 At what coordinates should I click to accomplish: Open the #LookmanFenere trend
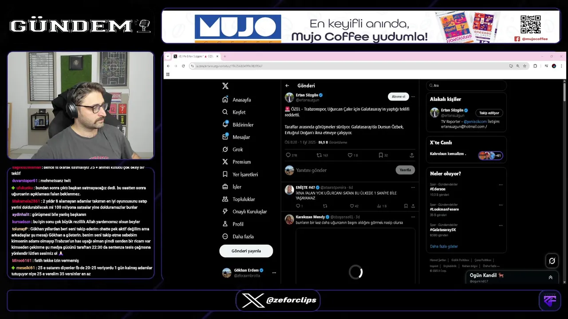tap(444, 209)
